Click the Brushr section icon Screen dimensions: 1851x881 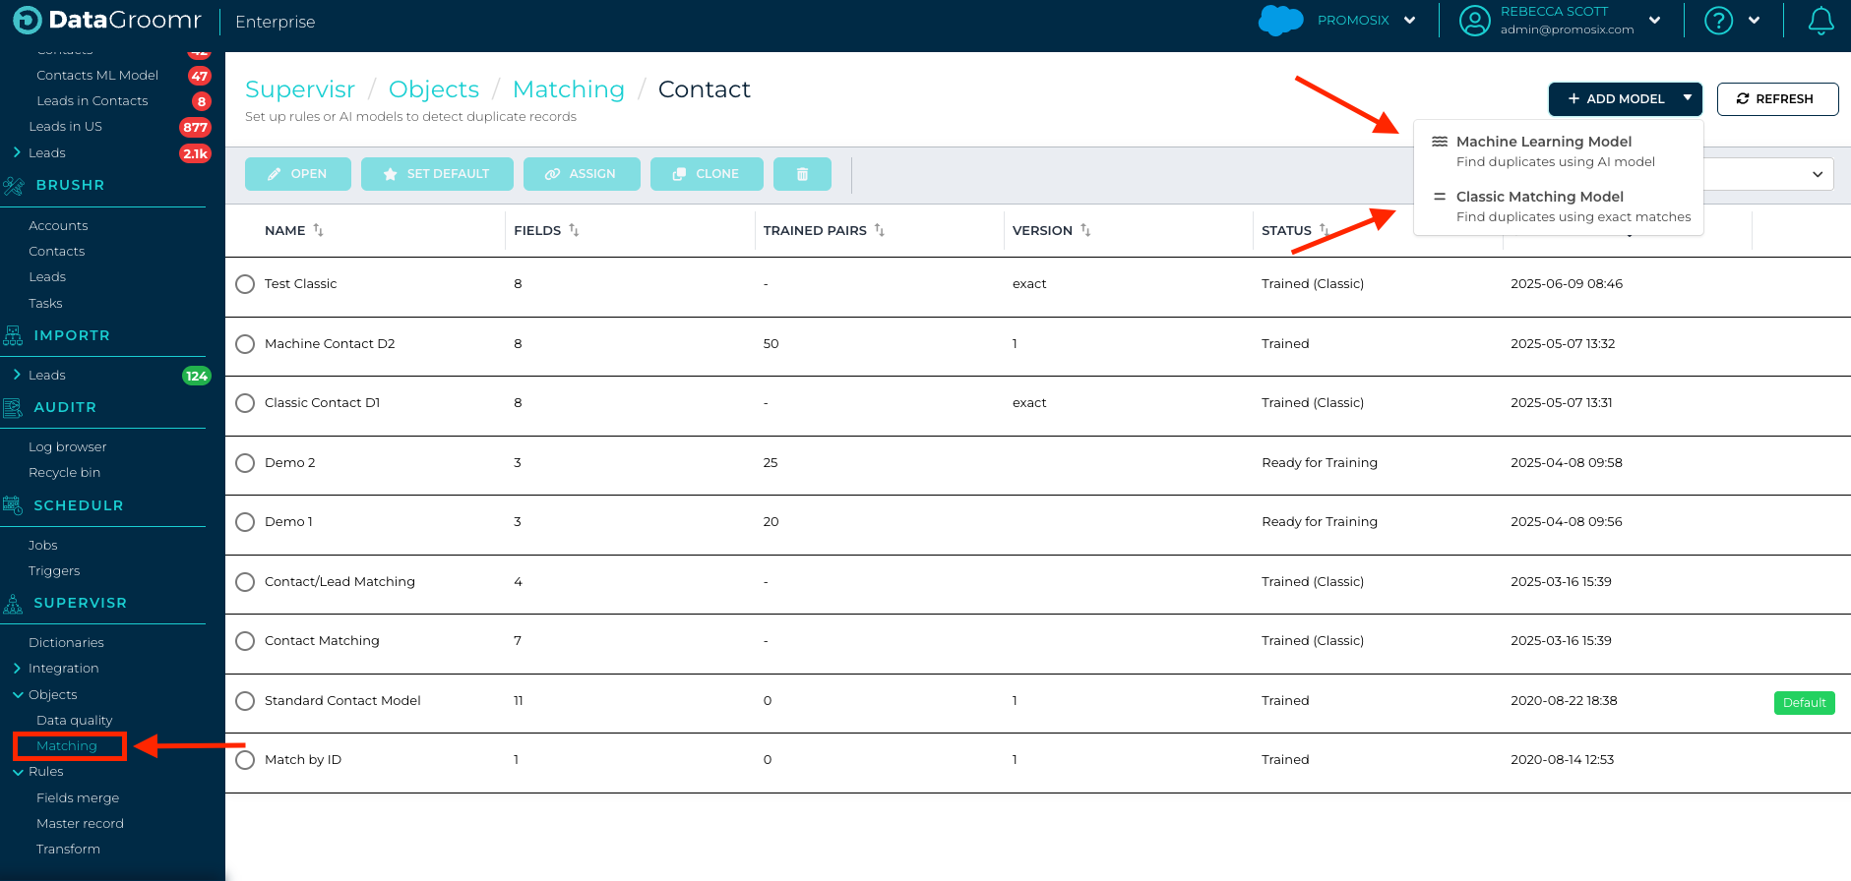point(14,186)
